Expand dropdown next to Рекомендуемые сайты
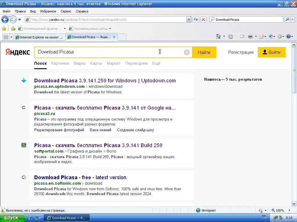This screenshot has height=222, width=297. tap(110, 29)
